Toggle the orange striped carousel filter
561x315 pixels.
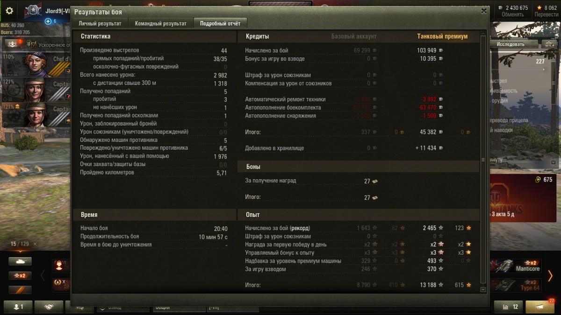pyautogui.click(x=20, y=290)
